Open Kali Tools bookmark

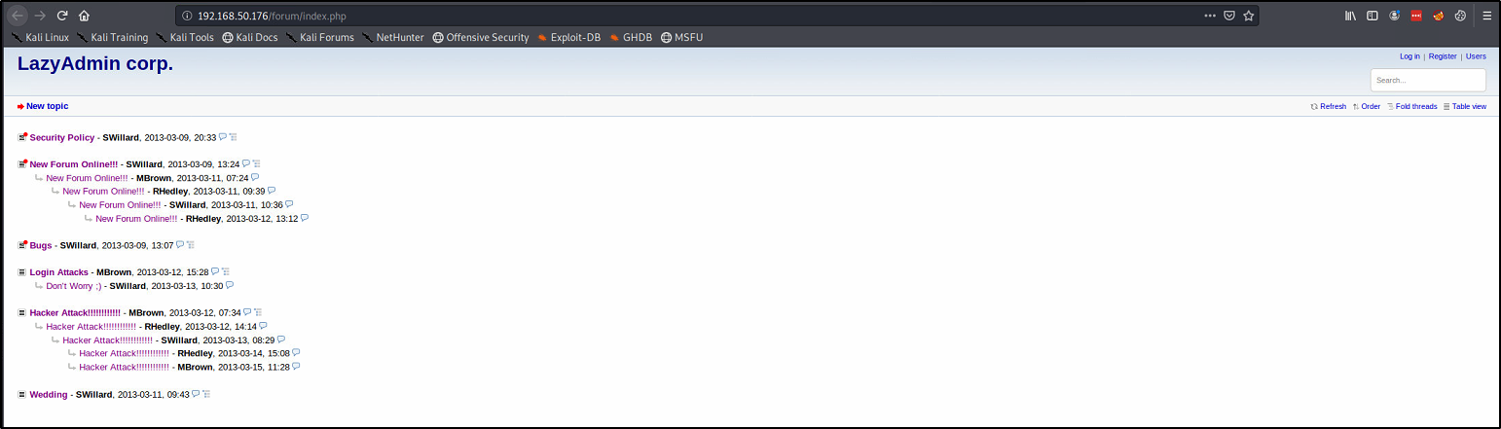pos(185,37)
